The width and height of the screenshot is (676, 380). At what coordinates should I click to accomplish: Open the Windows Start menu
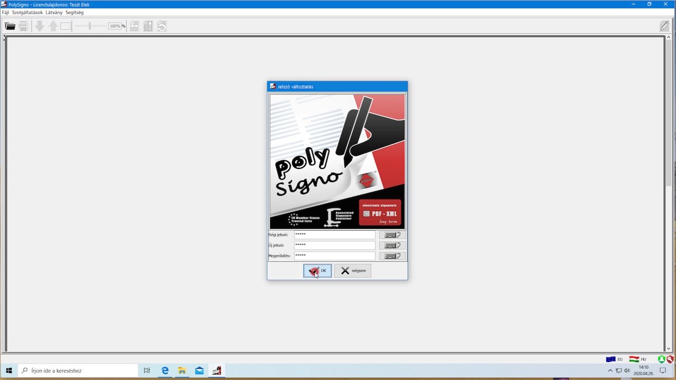click(9, 370)
